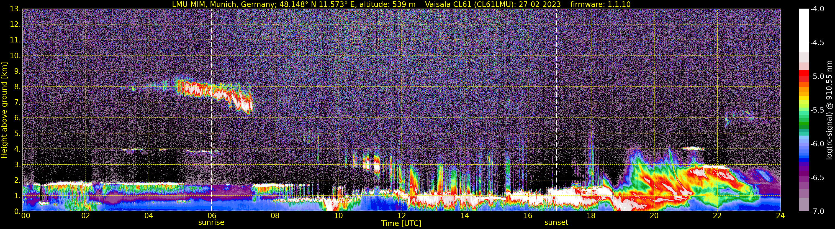Click the height axis tick "13."

[x=15, y=9]
